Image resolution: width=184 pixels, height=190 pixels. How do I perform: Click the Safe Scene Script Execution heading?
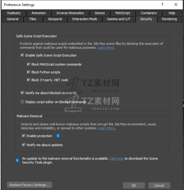click(x=36, y=36)
